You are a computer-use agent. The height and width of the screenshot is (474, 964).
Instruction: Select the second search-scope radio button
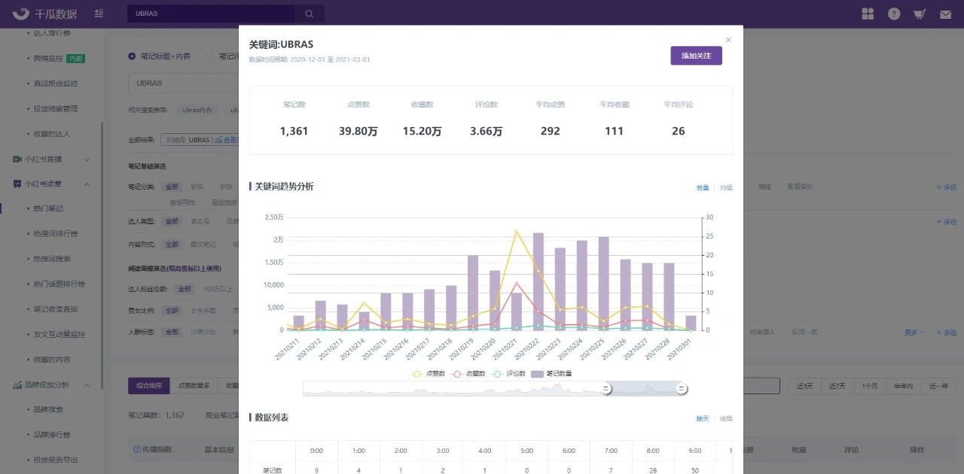click(x=210, y=56)
